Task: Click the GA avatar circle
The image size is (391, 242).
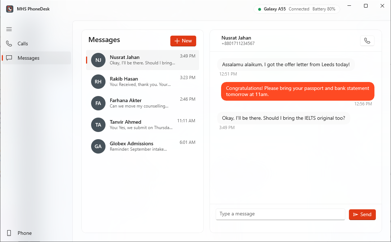Action: pos(98,146)
